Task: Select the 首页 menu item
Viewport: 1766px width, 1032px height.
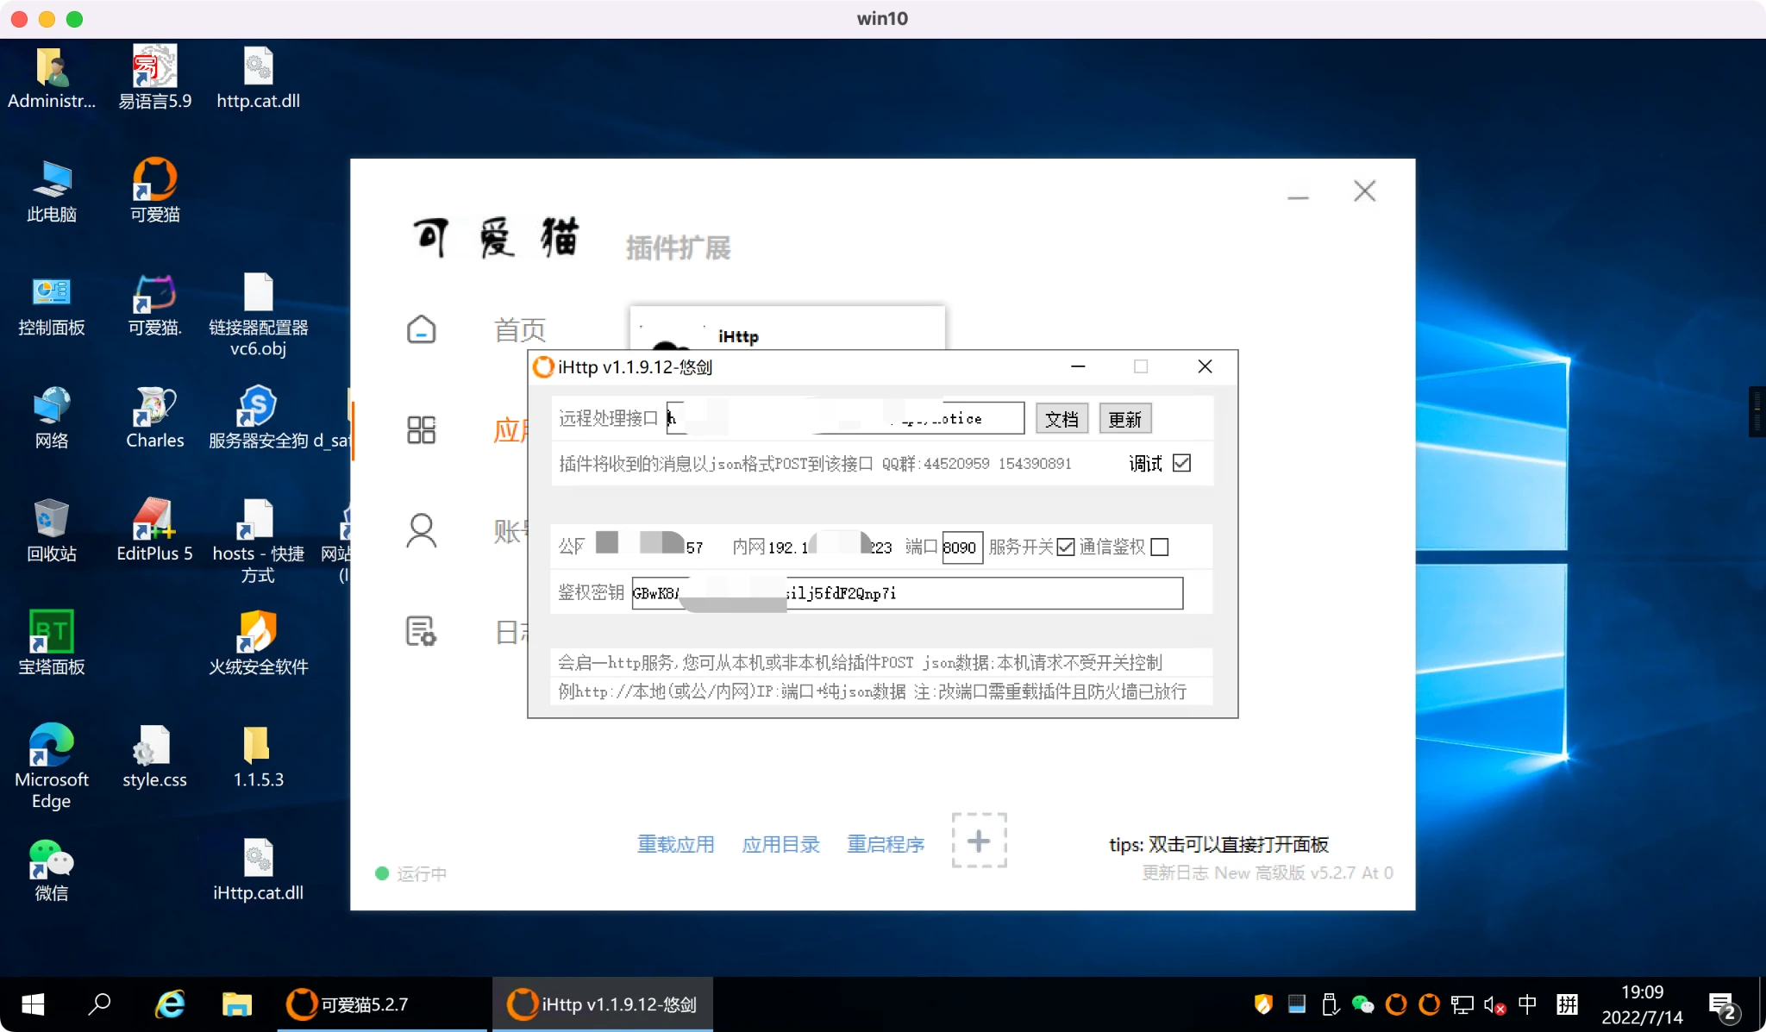Action: (519, 330)
